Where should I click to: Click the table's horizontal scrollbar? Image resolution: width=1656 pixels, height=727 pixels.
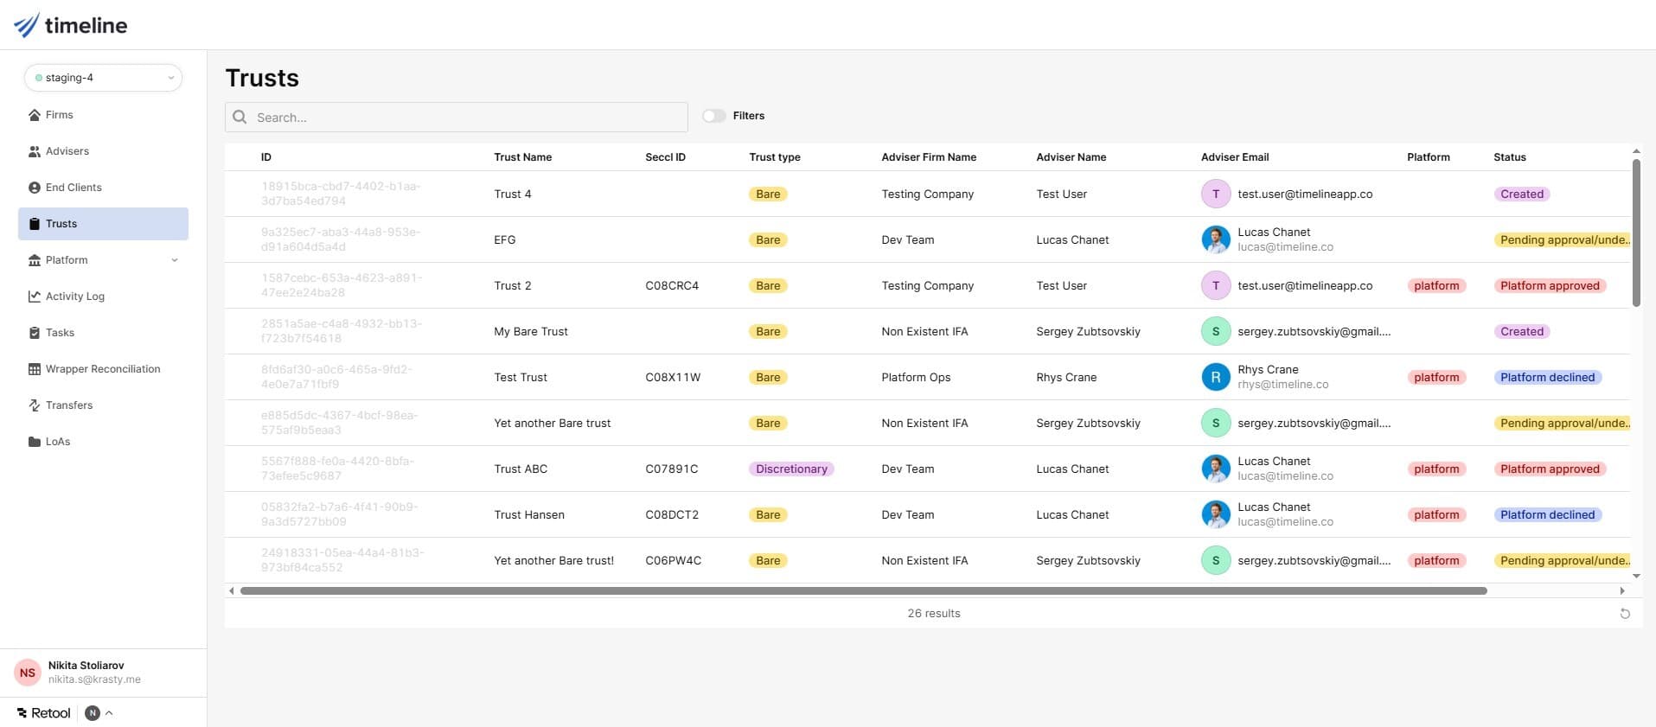coord(863,591)
